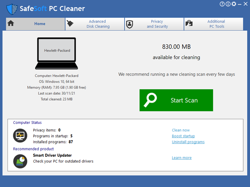Viewport: 250px width, 187px height.
Task: Open the Advanced Disk Cleaning tab
Action: (95, 24)
